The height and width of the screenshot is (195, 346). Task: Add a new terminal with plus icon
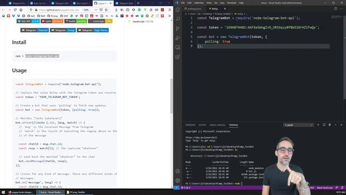pos(318,125)
